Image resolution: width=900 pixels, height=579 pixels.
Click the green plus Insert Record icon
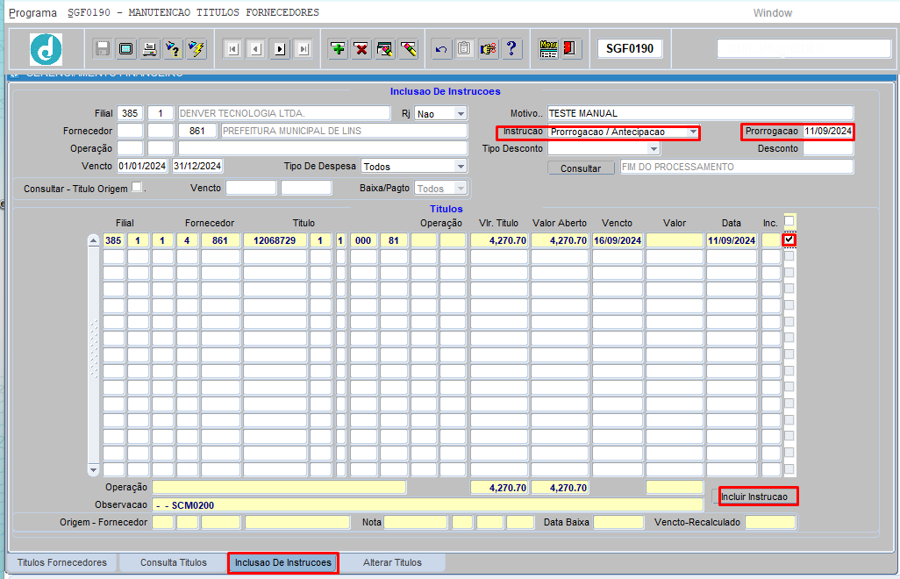pyautogui.click(x=338, y=49)
